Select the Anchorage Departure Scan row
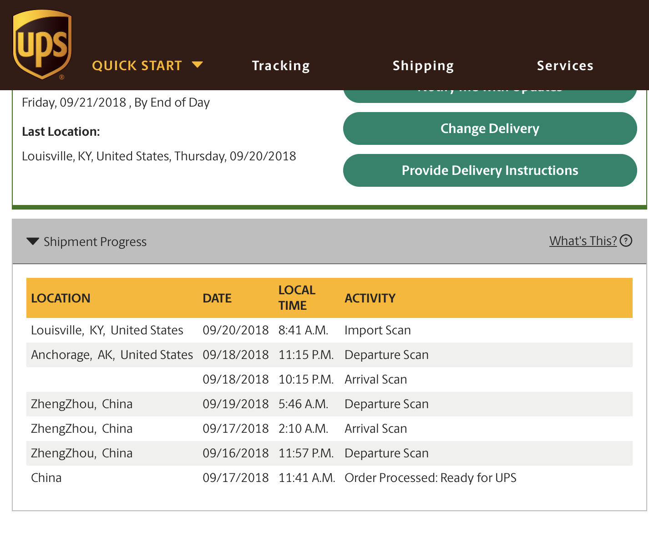The width and height of the screenshot is (649, 538). pyautogui.click(x=329, y=355)
